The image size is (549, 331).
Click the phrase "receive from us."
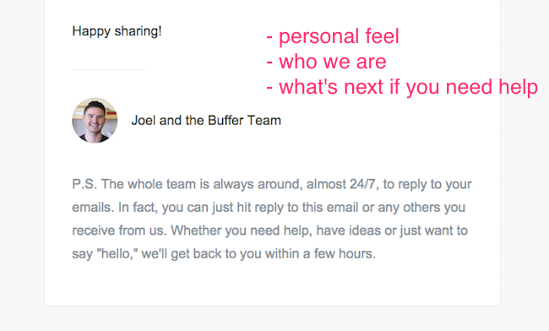pos(119,231)
